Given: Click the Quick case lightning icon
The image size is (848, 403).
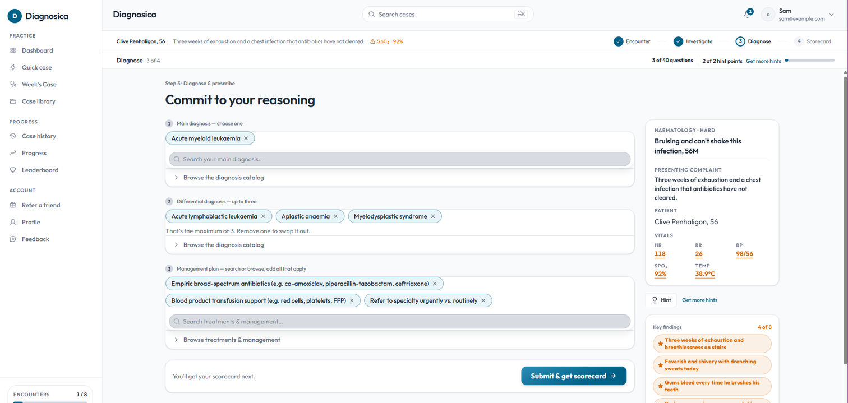Looking at the screenshot, I should tap(13, 67).
